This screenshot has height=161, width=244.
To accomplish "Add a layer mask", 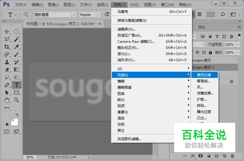I will [x=201, y=156].
